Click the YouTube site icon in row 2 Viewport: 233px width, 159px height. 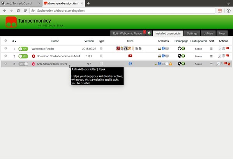pyautogui.click(x=130, y=56)
